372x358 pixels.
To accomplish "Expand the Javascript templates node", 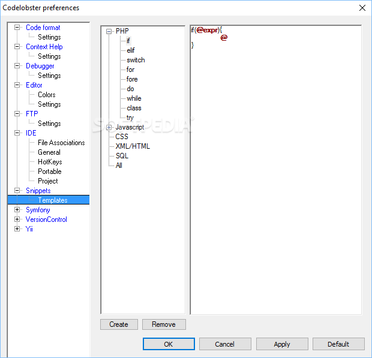I will [x=109, y=128].
